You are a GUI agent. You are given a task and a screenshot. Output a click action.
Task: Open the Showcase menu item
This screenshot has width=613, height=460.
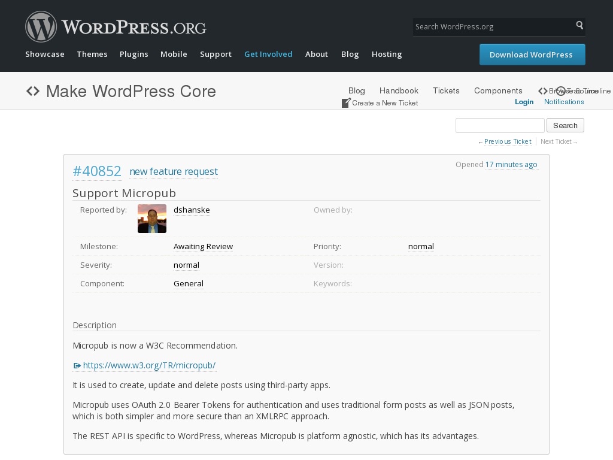point(45,55)
